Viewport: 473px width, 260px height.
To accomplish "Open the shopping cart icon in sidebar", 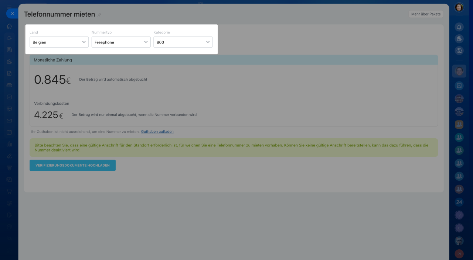I will tap(9, 191).
